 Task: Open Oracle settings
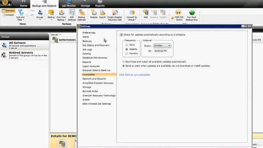pos(86,99)
